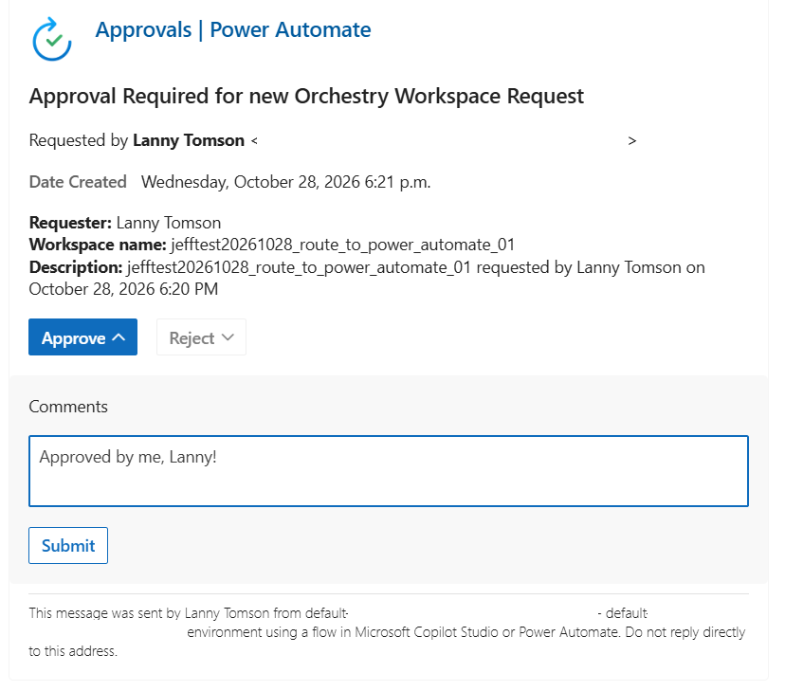Viewport: 785px width, 691px height.
Task: Click the approval request title text
Action: (x=306, y=96)
